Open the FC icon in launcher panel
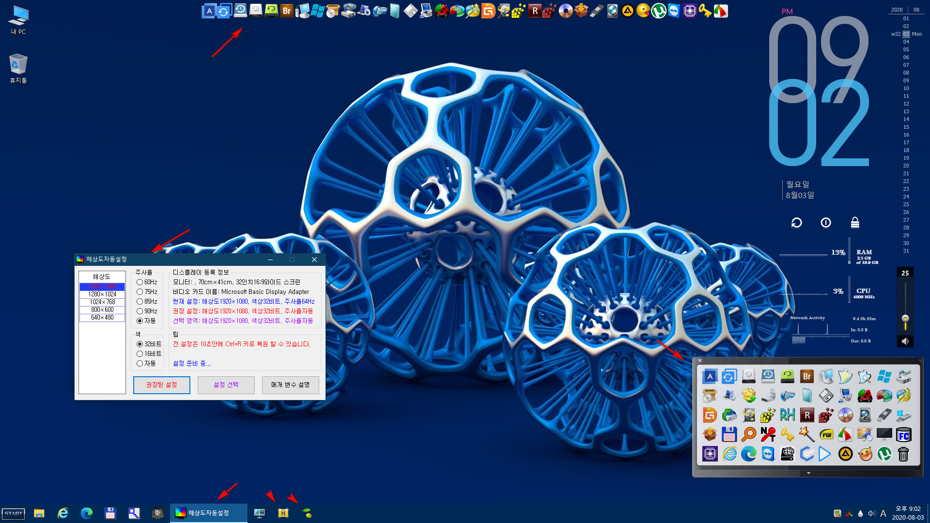Screen dimensions: 930x523 903,434
